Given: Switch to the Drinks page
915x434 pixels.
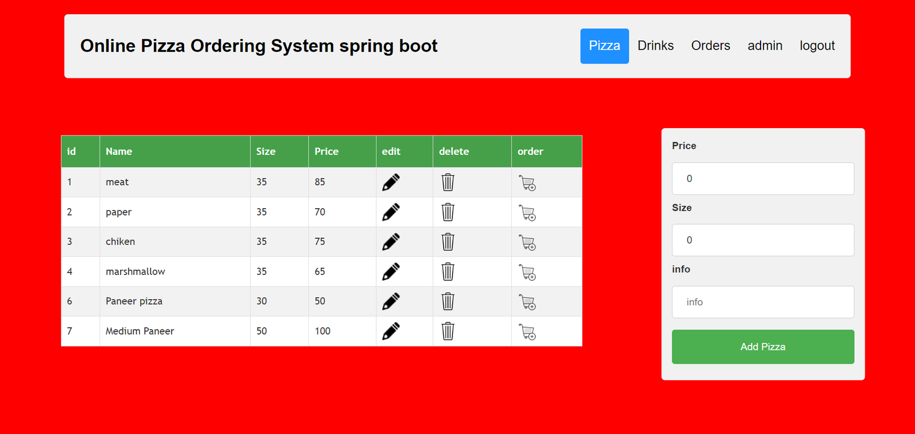Looking at the screenshot, I should coord(655,46).
